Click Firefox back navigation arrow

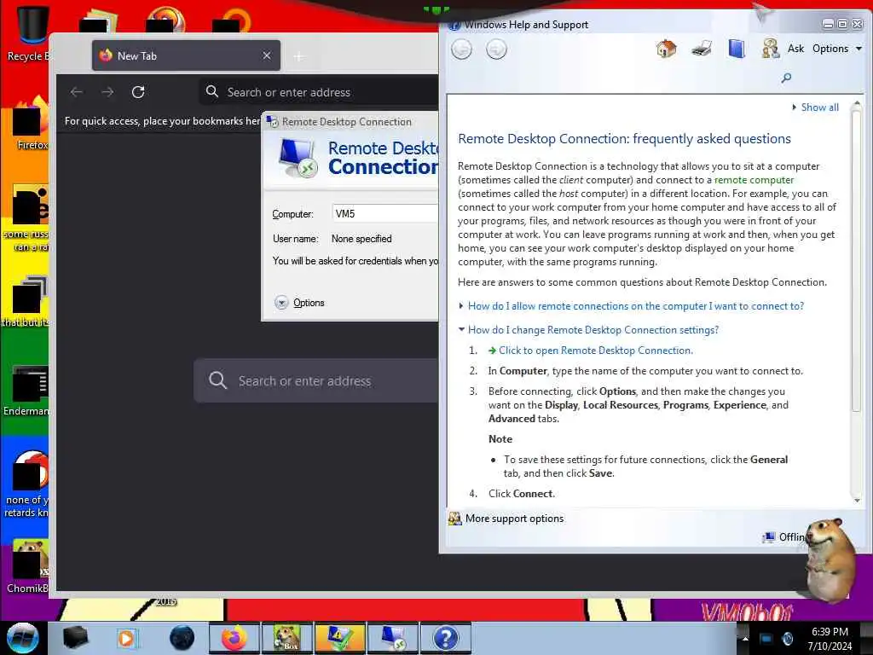[x=77, y=92]
